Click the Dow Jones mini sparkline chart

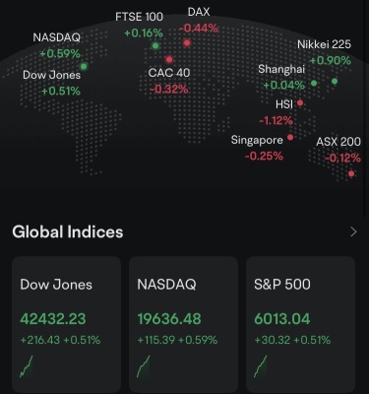[27, 366]
